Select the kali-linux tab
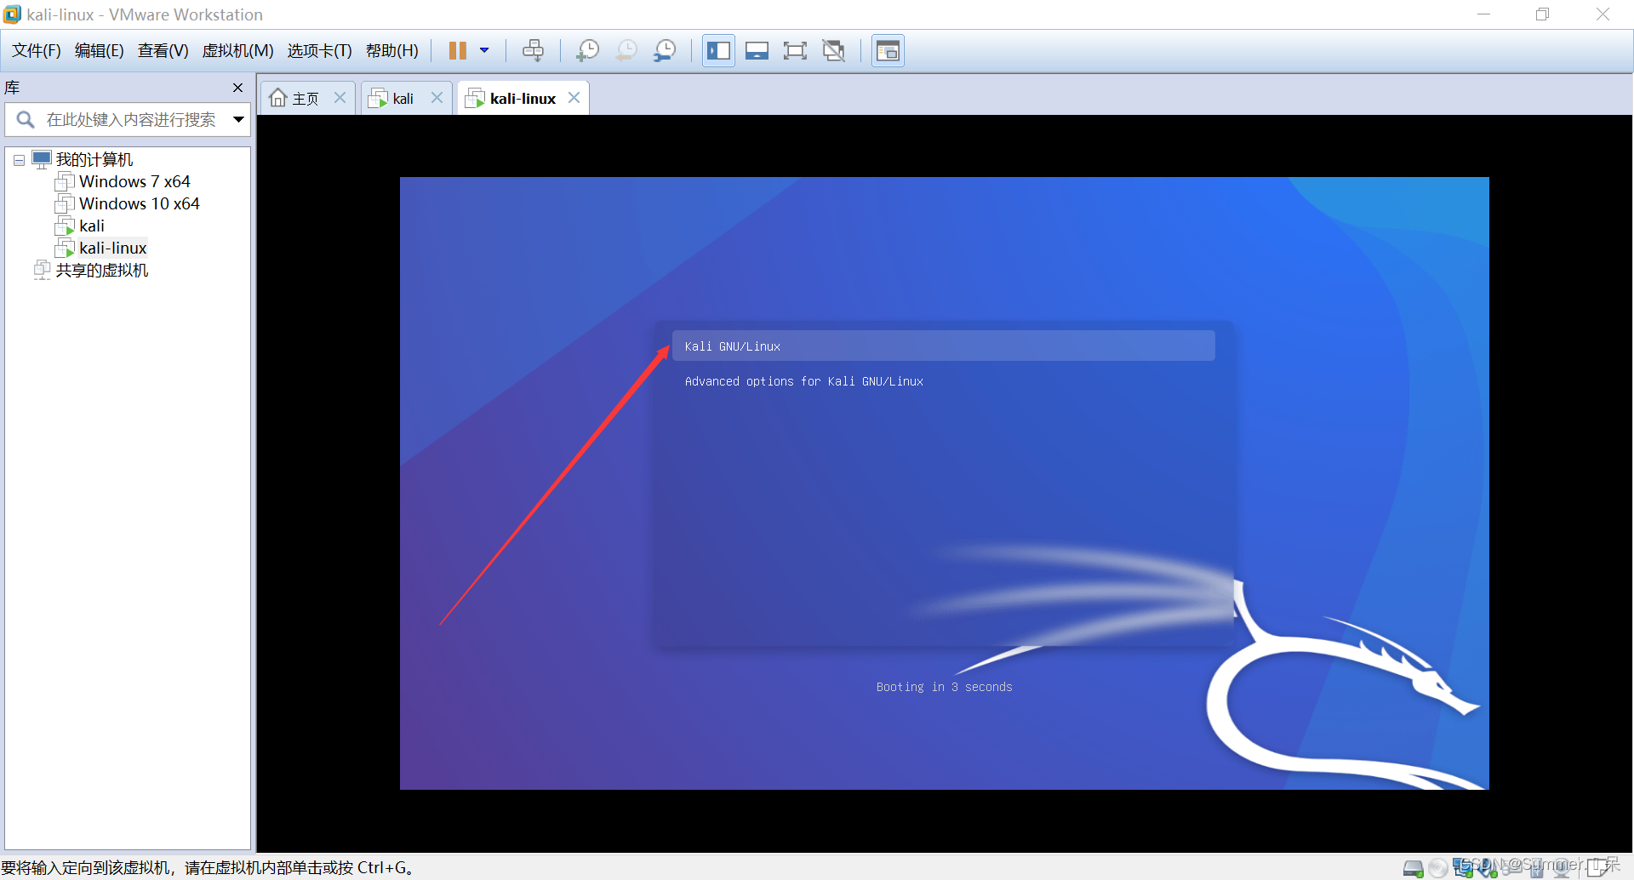 coord(523,99)
